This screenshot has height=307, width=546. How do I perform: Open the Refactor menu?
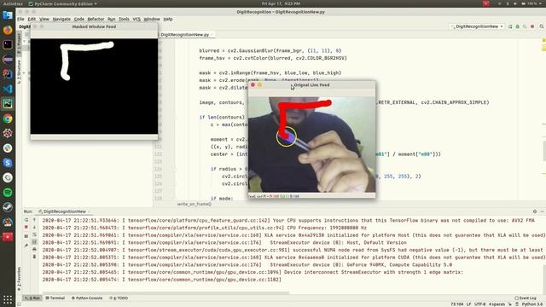point(96,19)
